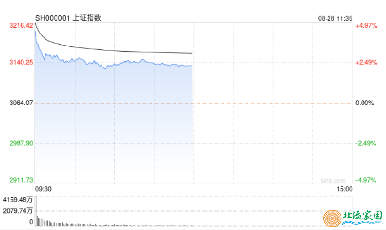Click the sina.com watermark in chart
The image size is (386, 230).
coord(333,181)
